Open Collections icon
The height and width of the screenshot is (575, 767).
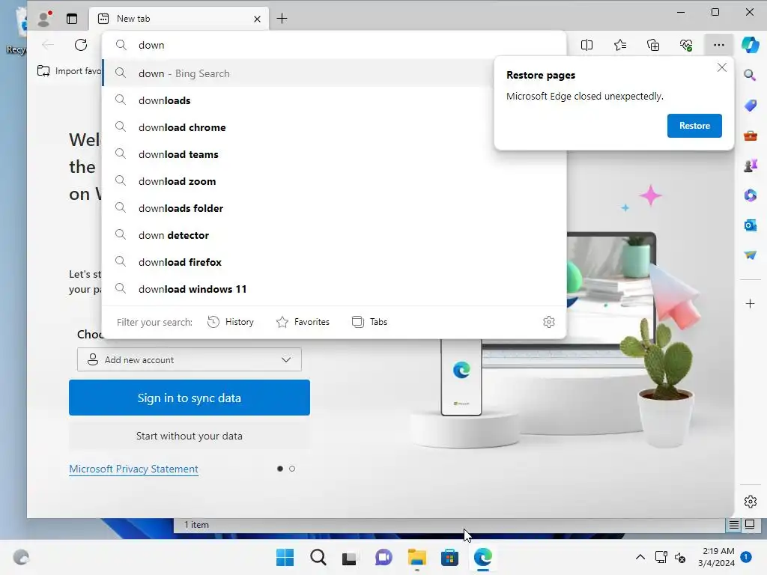point(653,45)
